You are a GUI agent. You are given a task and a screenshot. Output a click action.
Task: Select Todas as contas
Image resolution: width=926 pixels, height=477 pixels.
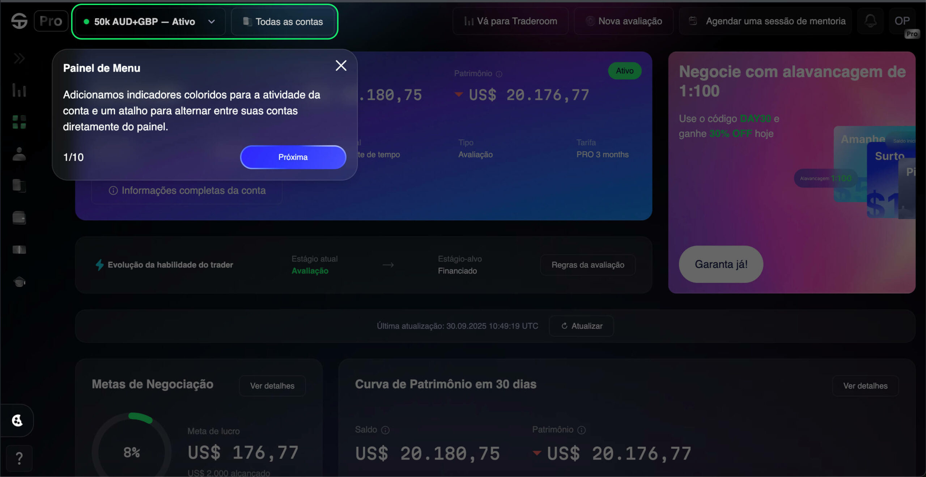tap(283, 22)
